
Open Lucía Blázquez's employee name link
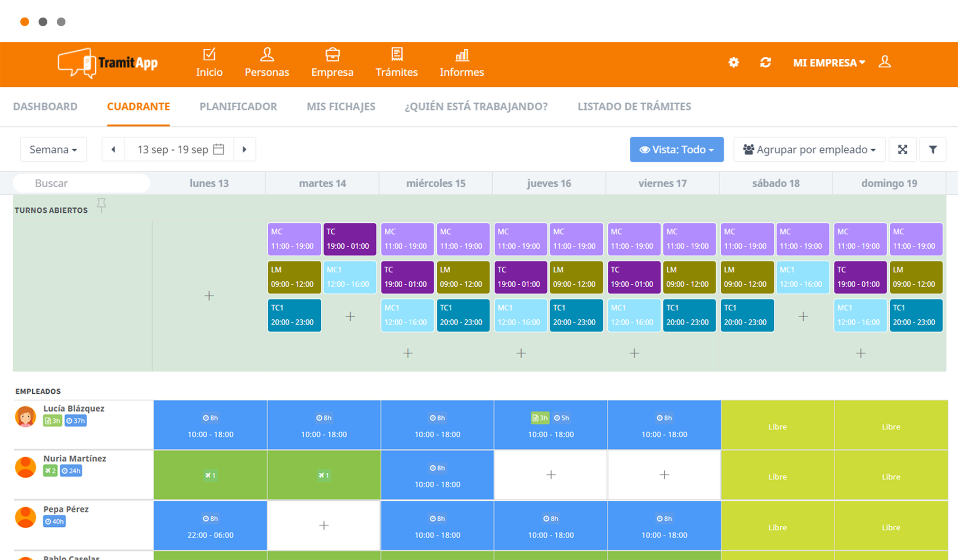(x=74, y=408)
